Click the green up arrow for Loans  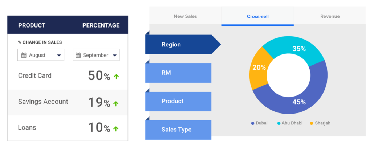(116, 128)
